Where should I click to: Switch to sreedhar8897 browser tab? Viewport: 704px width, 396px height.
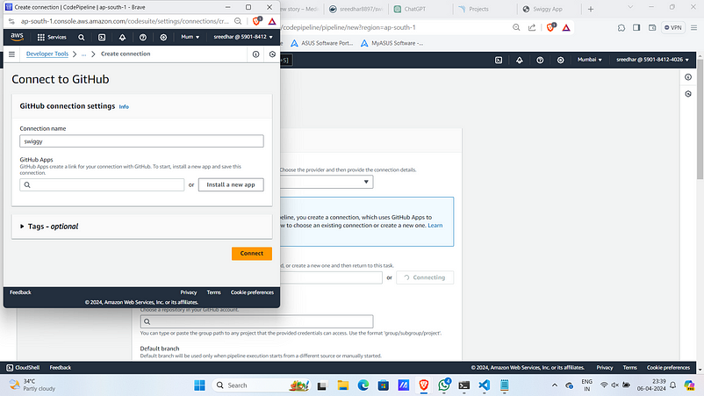pos(356,9)
